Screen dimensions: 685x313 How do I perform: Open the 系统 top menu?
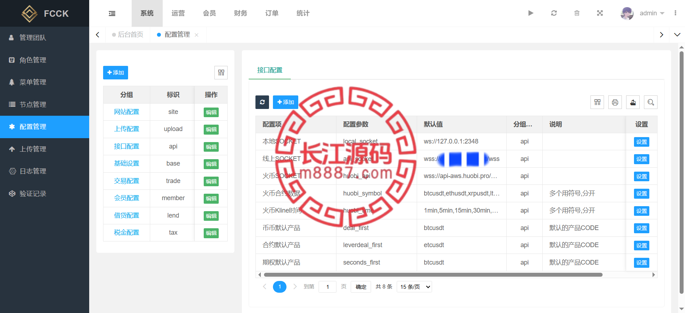click(x=147, y=13)
